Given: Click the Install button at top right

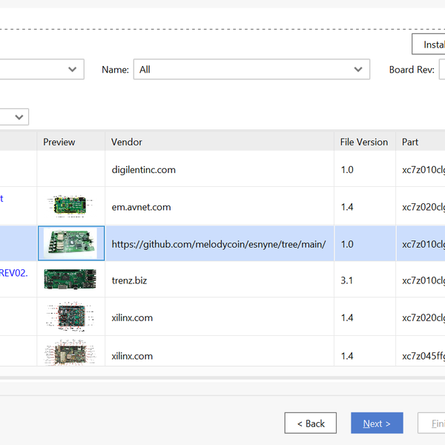Looking at the screenshot, I should point(429,44).
